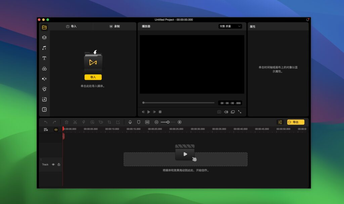Toggle the Track visibility eye icon
Image resolution: width=344 pixels, height=204 pixels.
53,164
